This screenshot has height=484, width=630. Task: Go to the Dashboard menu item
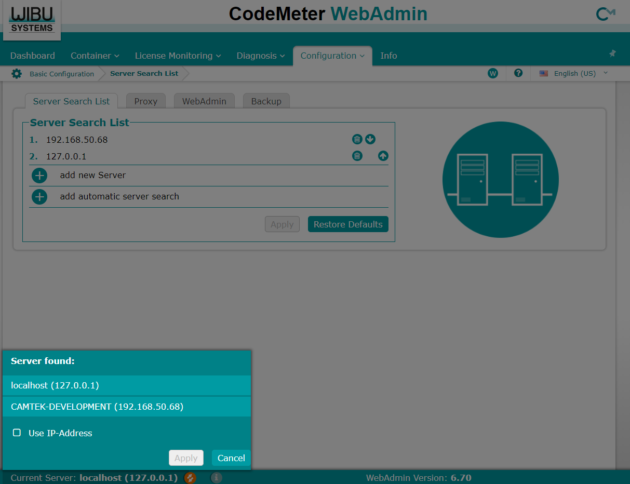(x=33, y=56)
